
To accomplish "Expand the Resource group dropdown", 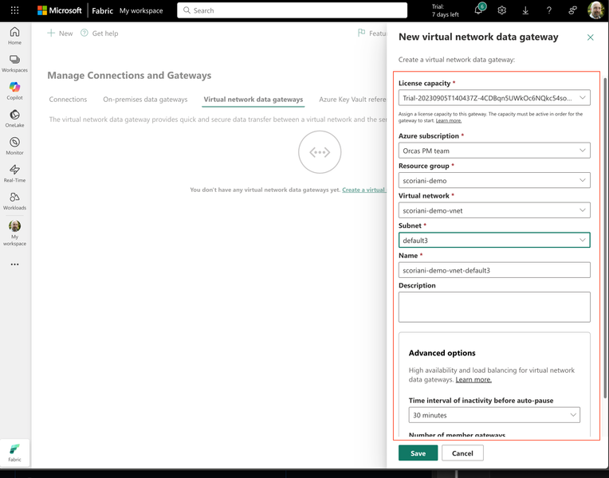I will pos(494,180).
